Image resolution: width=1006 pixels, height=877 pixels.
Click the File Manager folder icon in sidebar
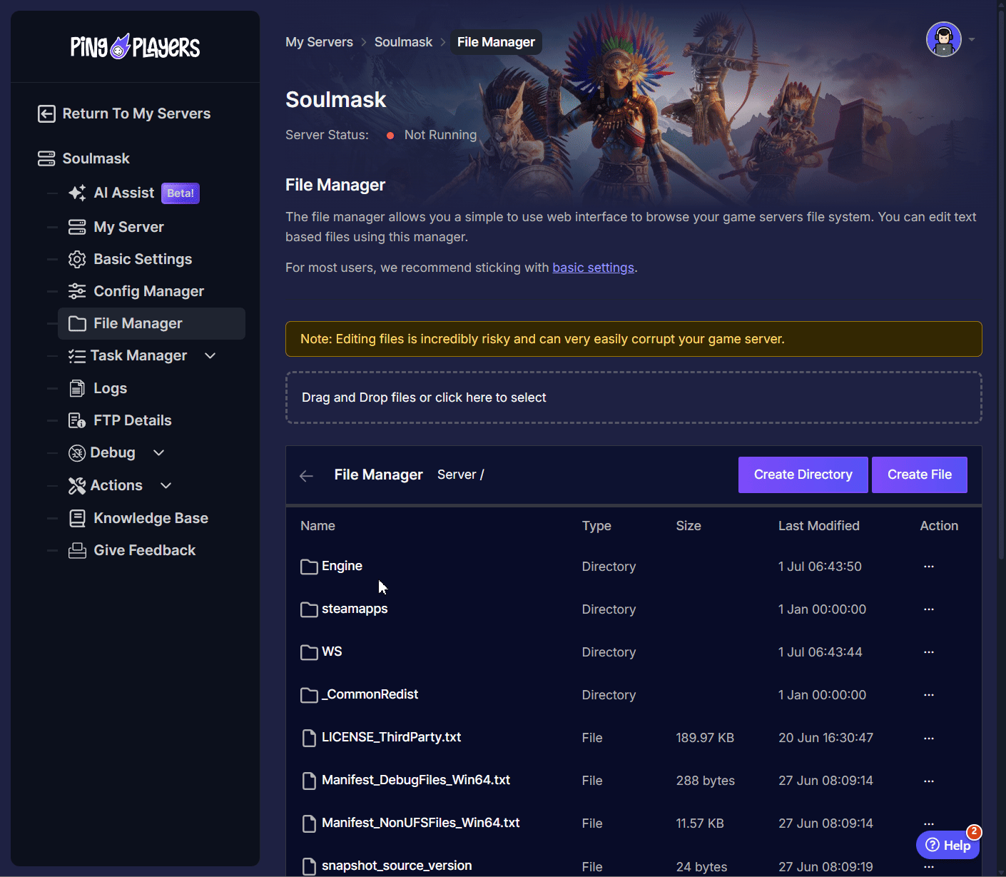tap(77, 324)
